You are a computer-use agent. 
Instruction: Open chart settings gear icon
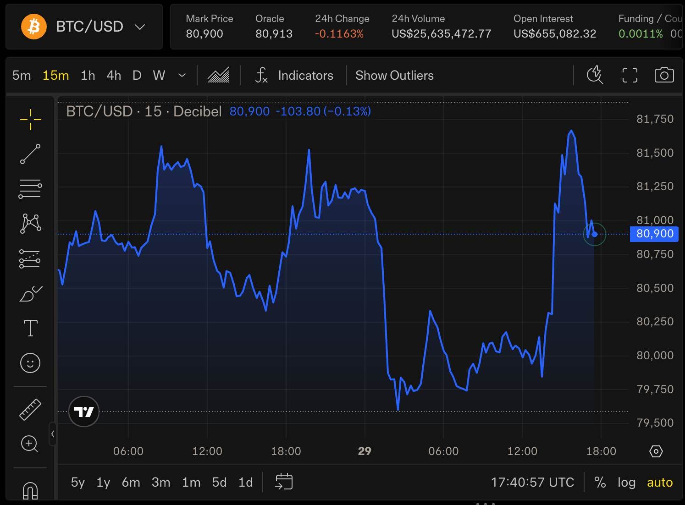pyautogui.click(x=656, y=451)
